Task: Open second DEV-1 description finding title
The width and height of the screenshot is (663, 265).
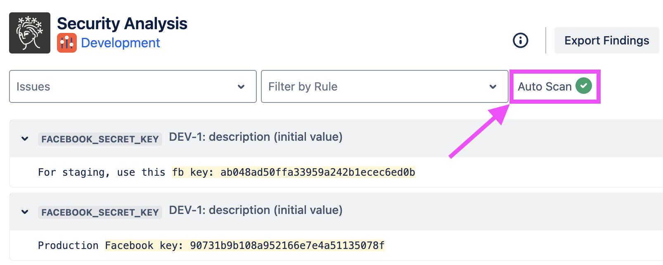Action: 256,210
